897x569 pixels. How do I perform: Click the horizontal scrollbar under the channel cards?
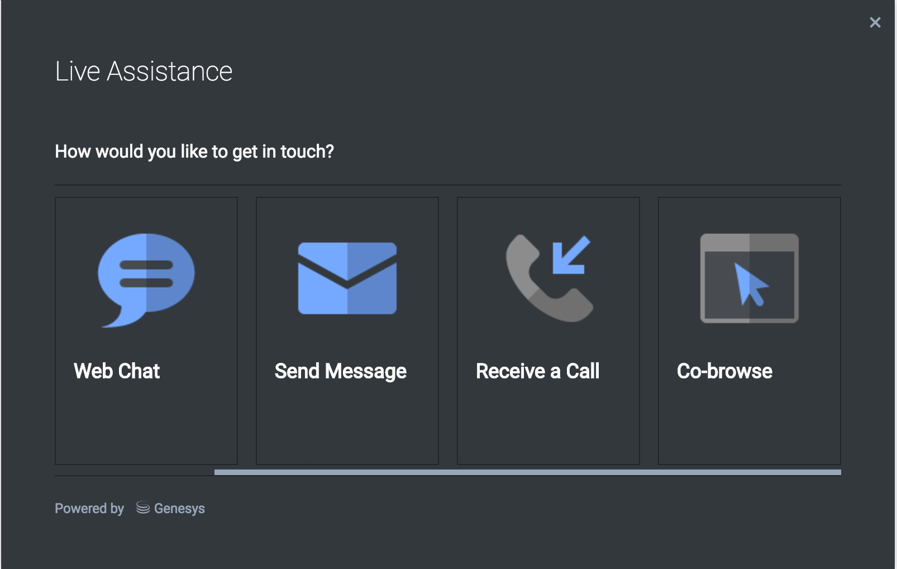pyautogui.click(x=527, y=472)
